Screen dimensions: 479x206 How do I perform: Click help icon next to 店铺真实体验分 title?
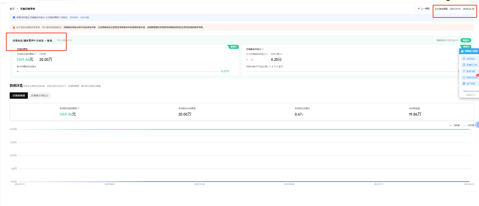click(x=263, y=49)
